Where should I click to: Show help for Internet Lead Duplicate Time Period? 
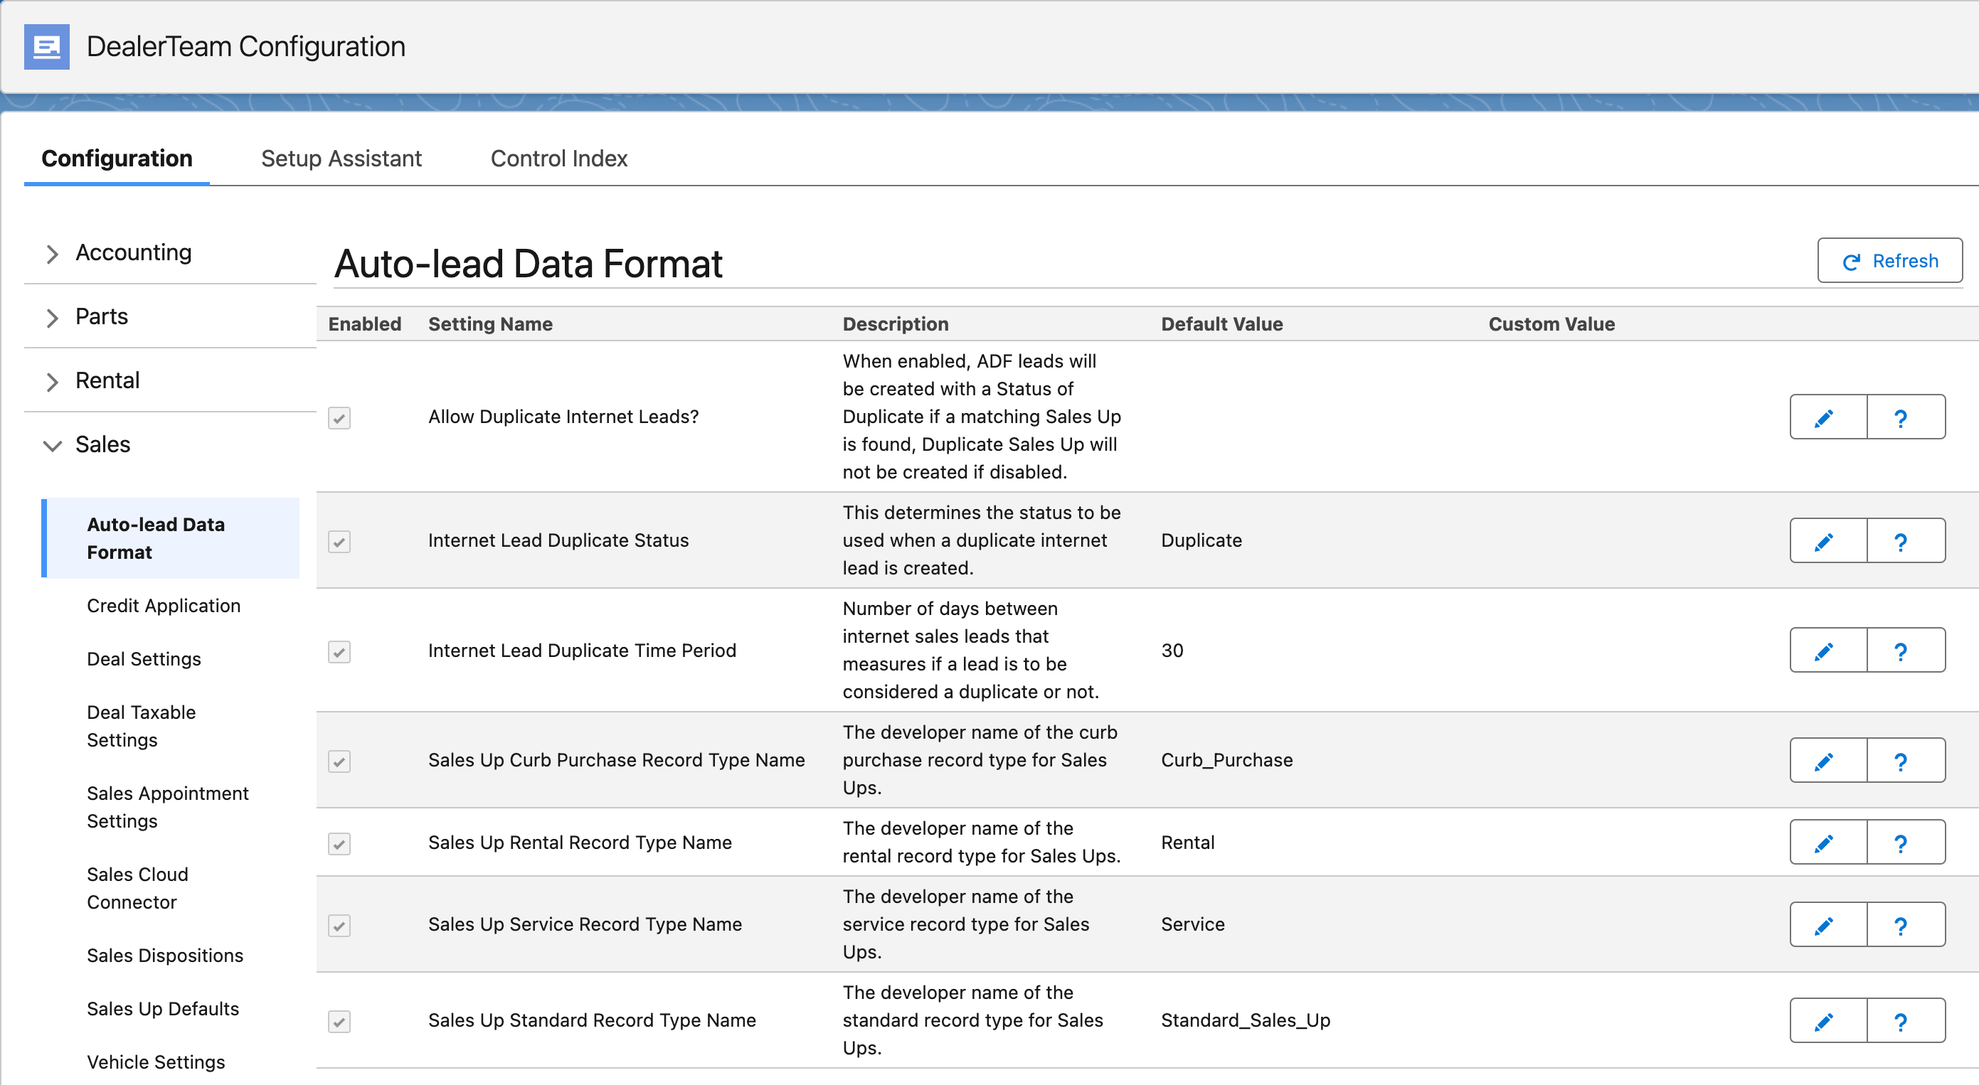point(1906,651)
